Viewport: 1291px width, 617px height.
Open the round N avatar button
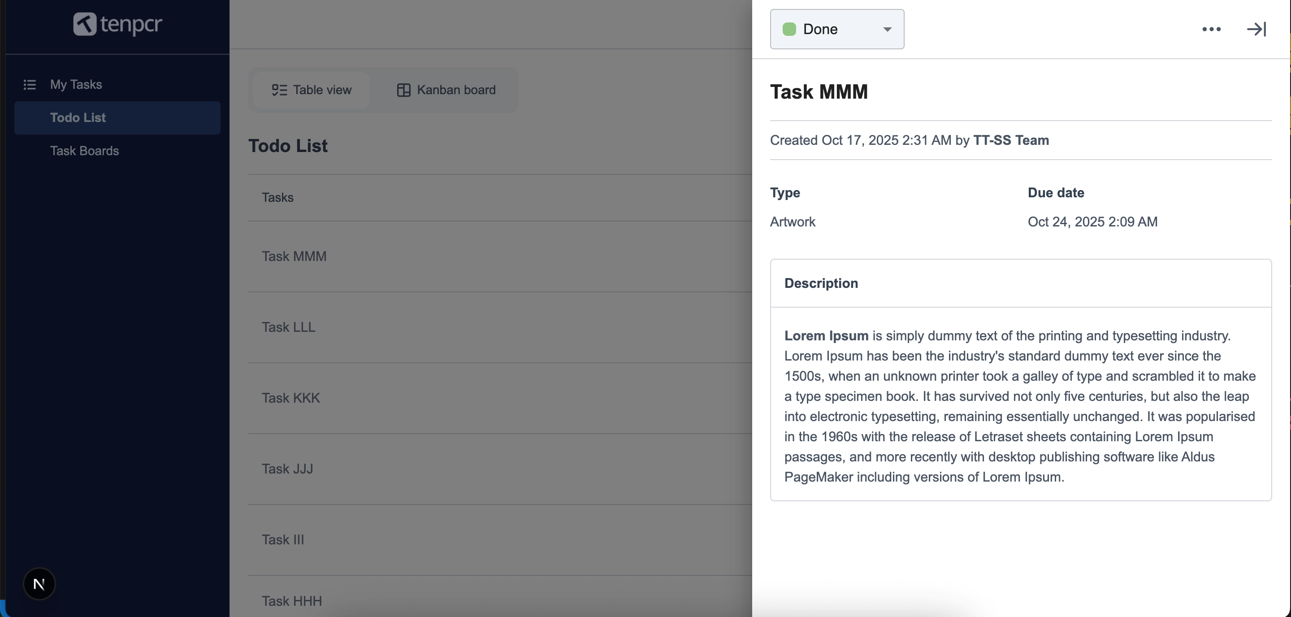click(x=39, y=583)
